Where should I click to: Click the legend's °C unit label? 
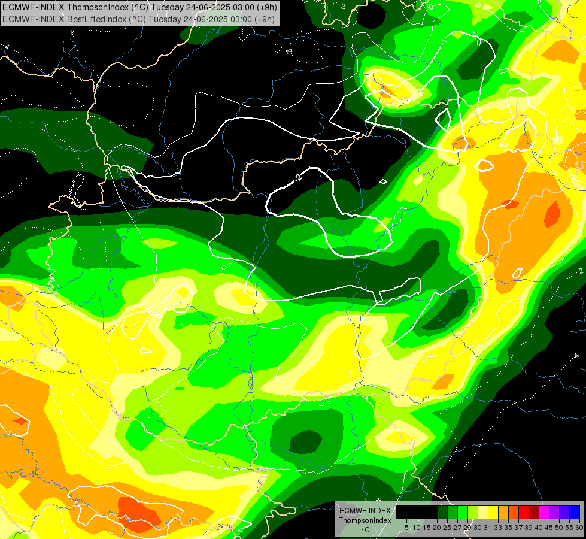tap(365, 529)
